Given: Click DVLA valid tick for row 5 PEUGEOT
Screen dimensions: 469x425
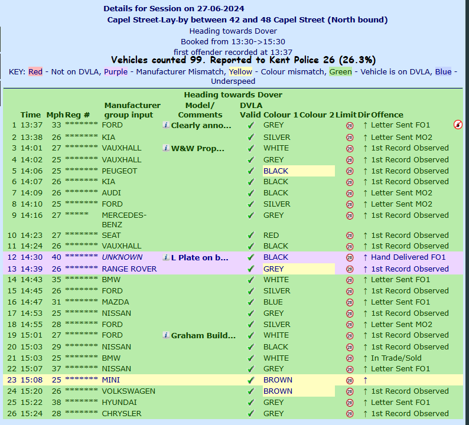Looking at the screenshot, I should click(250, 171).
